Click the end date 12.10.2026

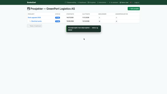(x=86, y=21)
